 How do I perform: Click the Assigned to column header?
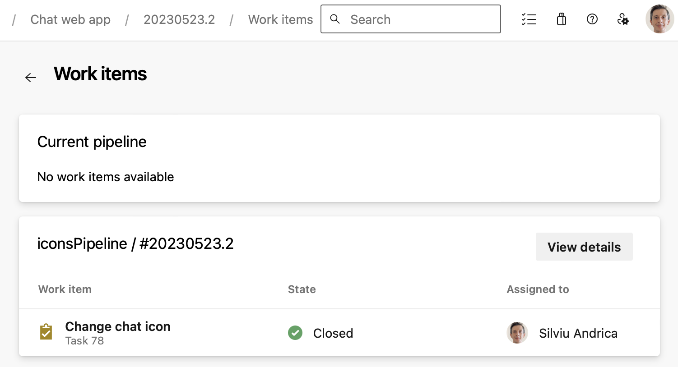(538, 289)
